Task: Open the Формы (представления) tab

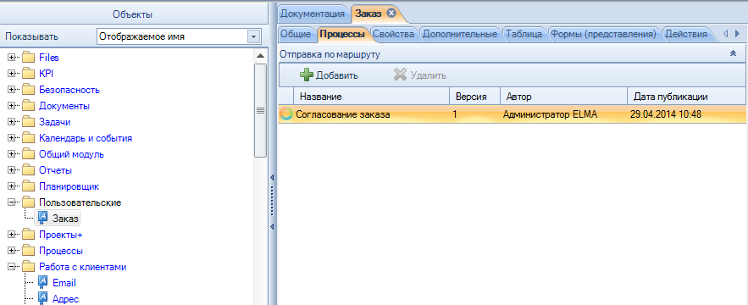Action: [603, 34]
